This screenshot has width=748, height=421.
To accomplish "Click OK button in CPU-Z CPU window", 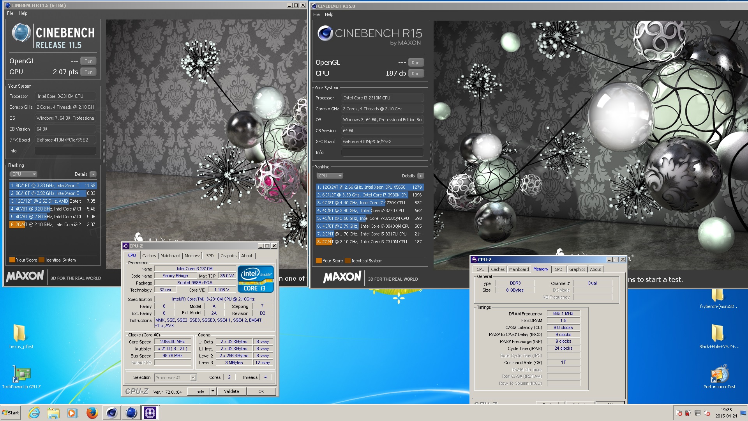I will (x=261, y=391).
